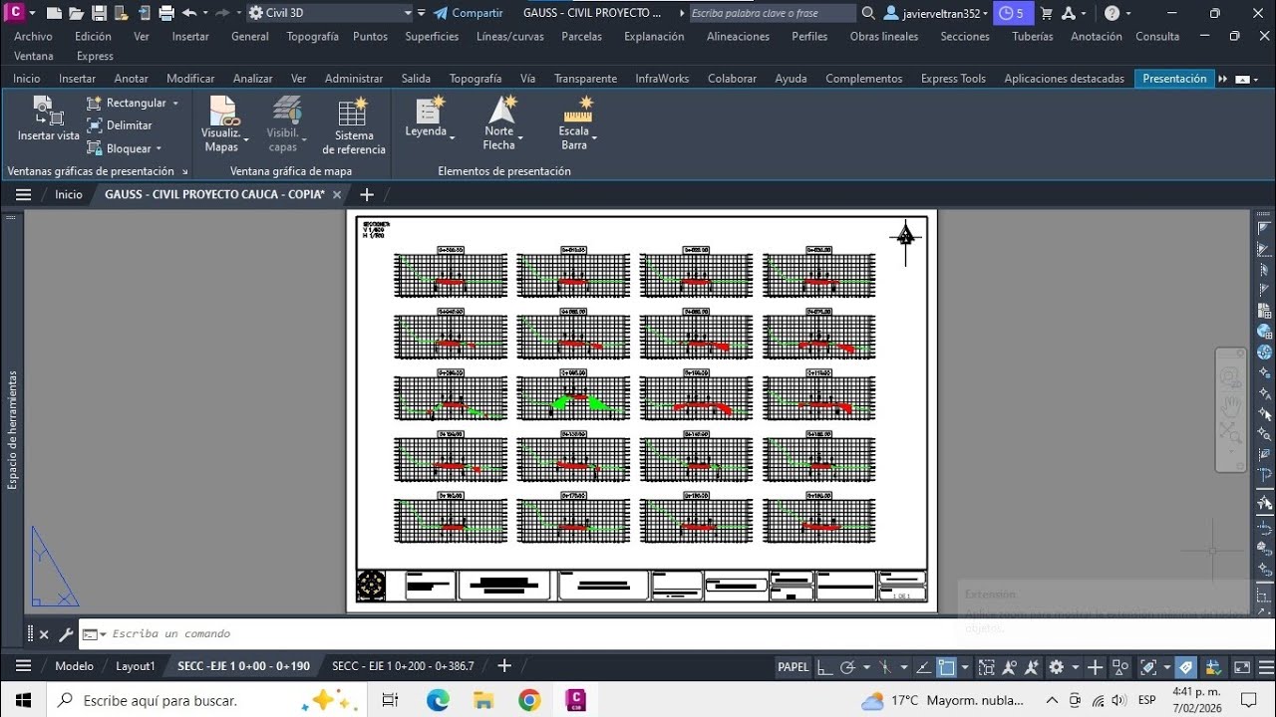Open Google Chrome from the taskbar
The width and height of the screenshot is (1276, 717).
pos(529,701)
